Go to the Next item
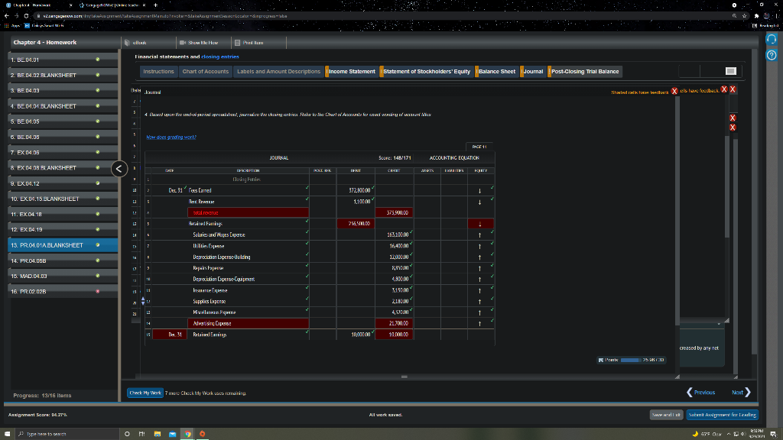This screenshot has width=783, height=440. point(741,393)
